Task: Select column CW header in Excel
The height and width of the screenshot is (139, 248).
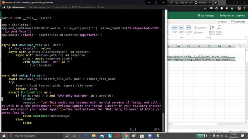Action: (x=178, y=46)
